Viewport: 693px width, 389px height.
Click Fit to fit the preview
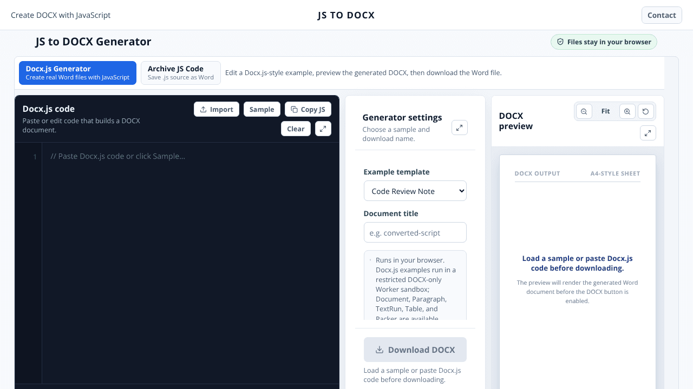tap(606, 111)
